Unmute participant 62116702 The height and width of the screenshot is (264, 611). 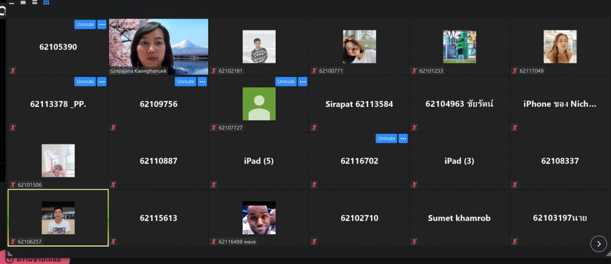386,138
